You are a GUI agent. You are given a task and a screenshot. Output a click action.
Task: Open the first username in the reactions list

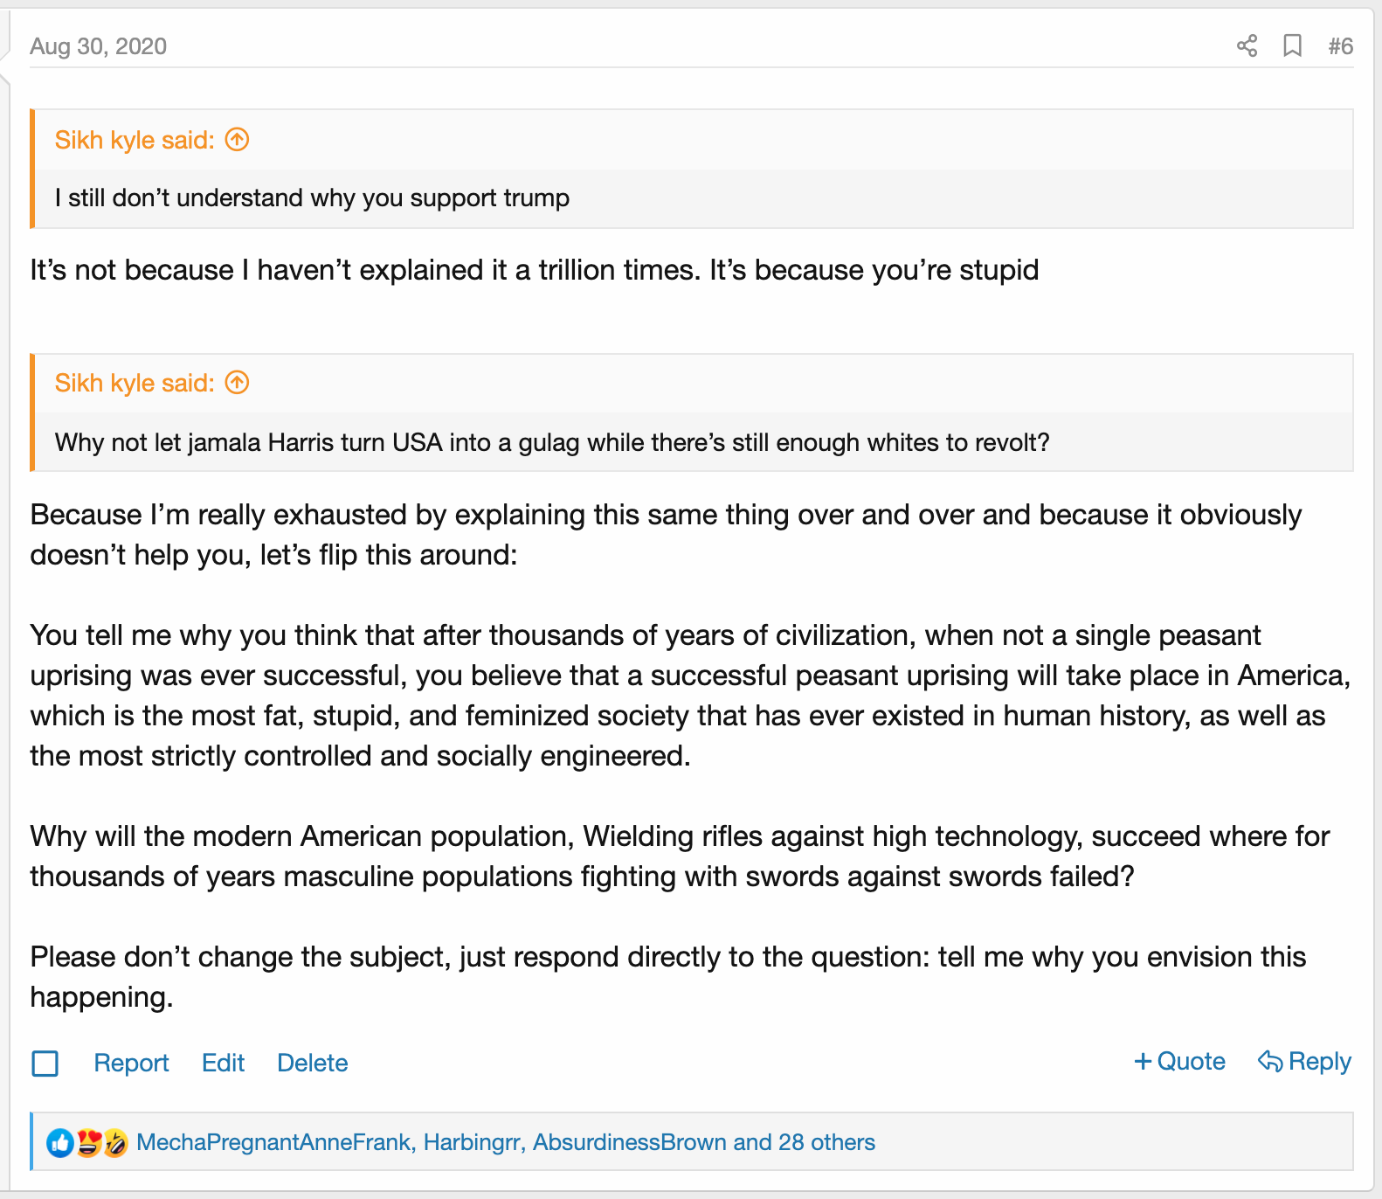click(274, 1143)
